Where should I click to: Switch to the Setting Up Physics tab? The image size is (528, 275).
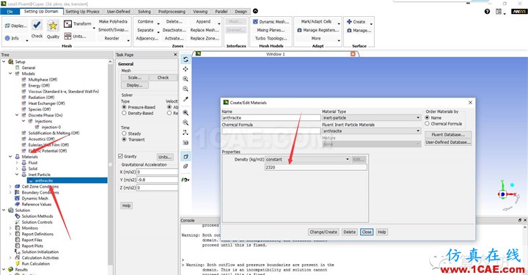pyautogui.click(x=82, y=12)
